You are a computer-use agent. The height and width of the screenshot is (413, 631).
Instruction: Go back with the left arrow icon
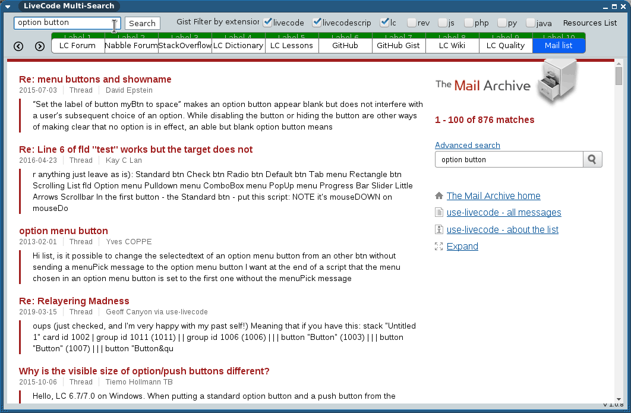18,46
